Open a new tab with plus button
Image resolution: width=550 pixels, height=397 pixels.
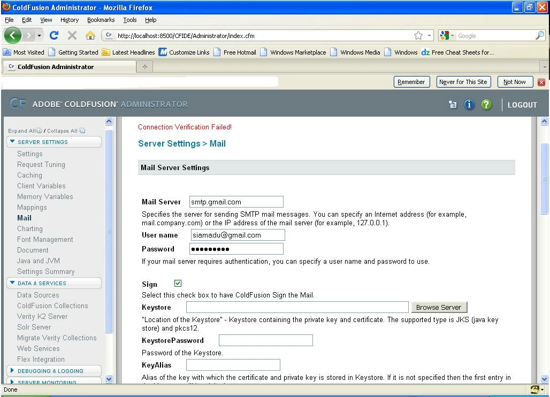pyautogui.click(x=145, y=67)
